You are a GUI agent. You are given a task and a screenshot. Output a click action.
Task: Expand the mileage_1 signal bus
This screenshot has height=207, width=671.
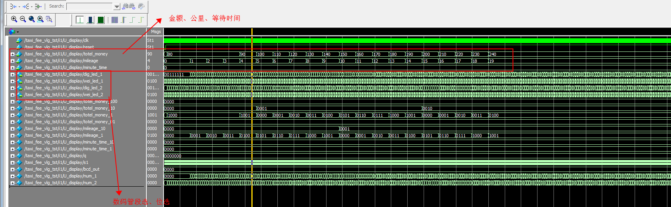pos(12,136)
